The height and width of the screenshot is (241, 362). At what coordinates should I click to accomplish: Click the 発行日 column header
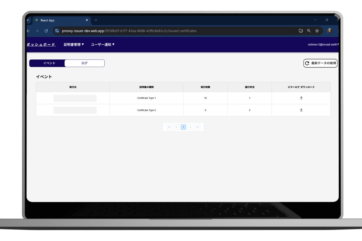pyautogui.click(x=73, y=87)
